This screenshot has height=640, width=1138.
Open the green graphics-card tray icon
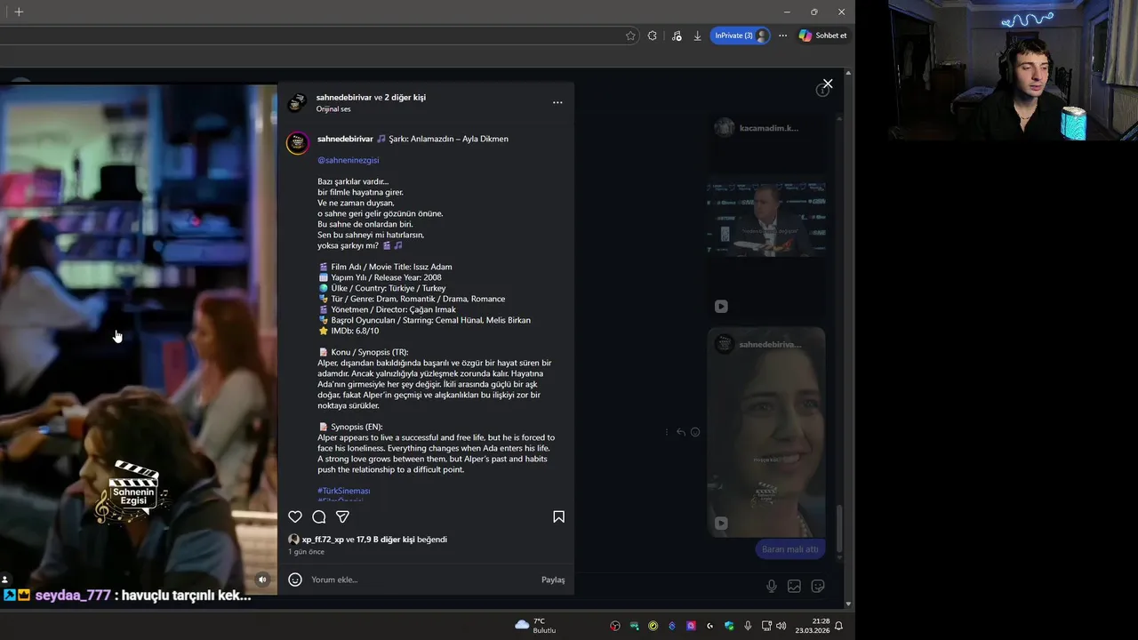click(x=634, y=626)
